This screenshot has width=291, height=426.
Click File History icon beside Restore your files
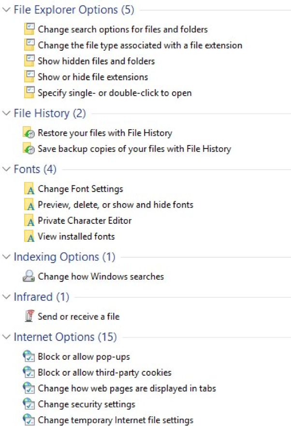[x=29, y=133]
